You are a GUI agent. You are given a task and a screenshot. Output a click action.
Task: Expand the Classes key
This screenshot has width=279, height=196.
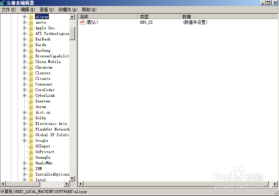coord(24,73)
